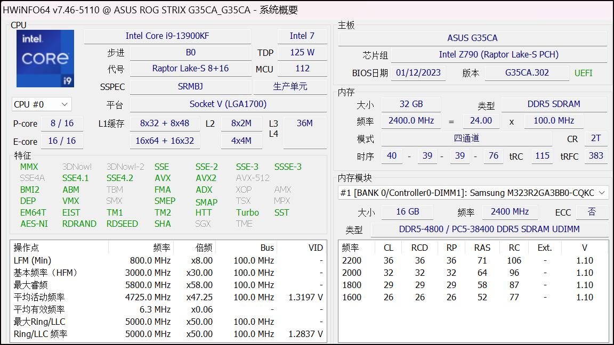This screenshot has width=614, height=345.
Task: Click the Intel 7 process node field
Action: point(302,36)
